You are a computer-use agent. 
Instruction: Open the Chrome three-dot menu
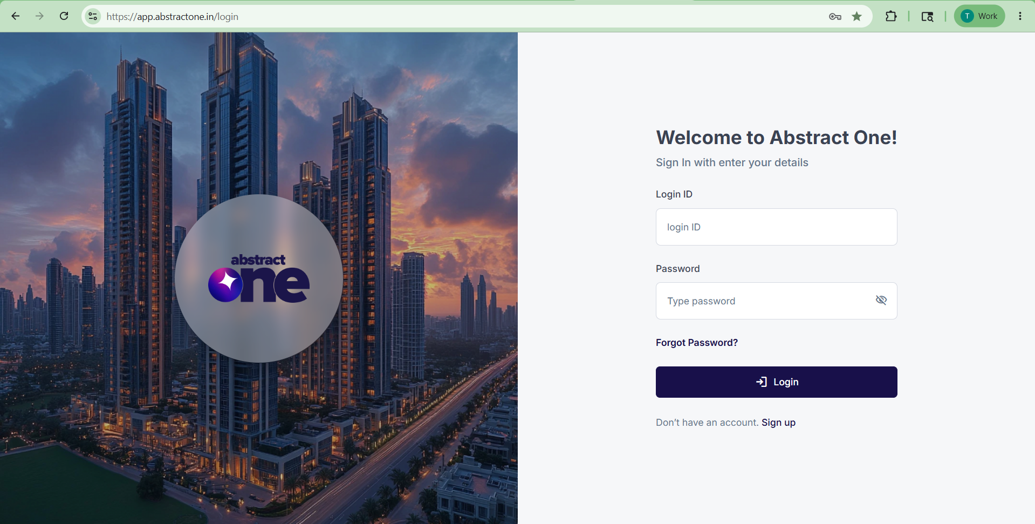[1020, 16]
